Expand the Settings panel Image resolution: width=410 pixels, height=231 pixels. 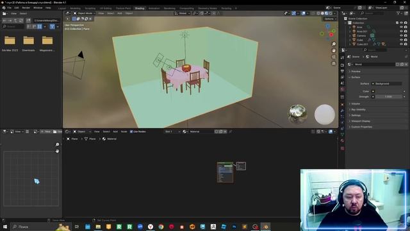[x=356, y=116]
